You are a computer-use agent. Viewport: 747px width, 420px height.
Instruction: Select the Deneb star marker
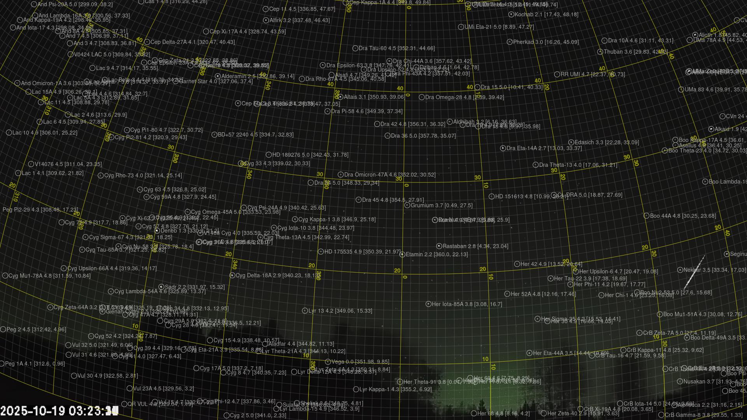click(157, 231)
